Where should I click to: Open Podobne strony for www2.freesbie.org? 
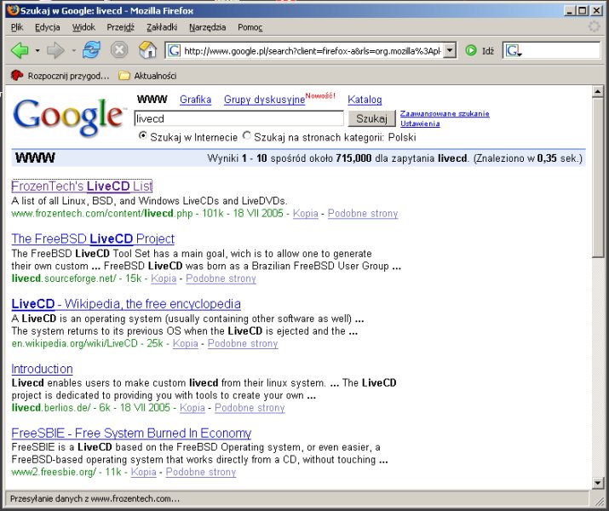[x=201, y=472]
